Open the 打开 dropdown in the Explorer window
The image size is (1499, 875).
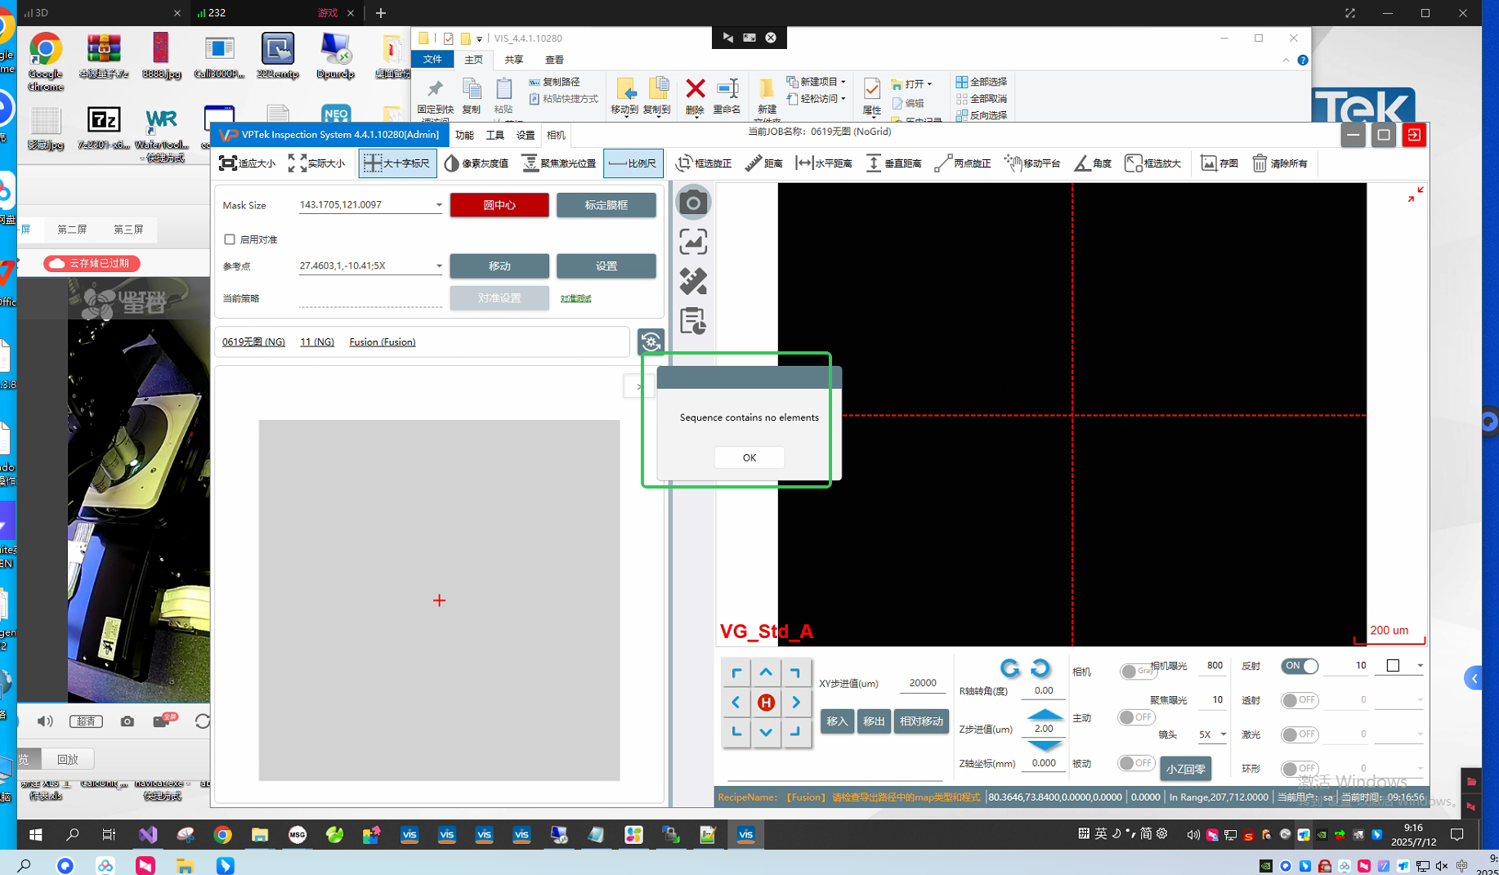tap(912, 83)
